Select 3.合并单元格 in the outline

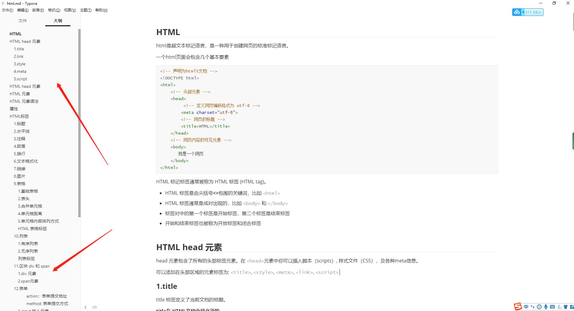[30, 206]
